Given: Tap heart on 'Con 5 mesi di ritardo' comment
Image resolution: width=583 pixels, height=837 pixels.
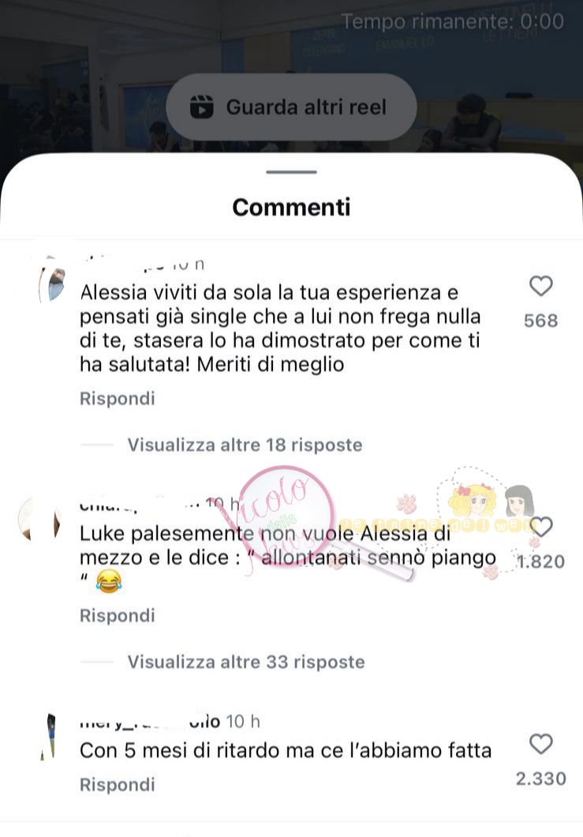Looking at the screenshot, I should click(540, 744).
